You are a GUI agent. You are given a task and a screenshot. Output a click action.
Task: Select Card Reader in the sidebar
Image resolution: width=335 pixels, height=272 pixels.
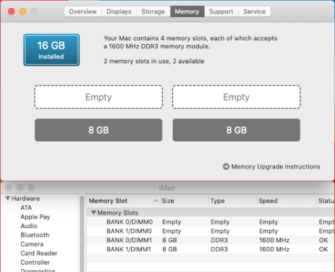[39, 254]
